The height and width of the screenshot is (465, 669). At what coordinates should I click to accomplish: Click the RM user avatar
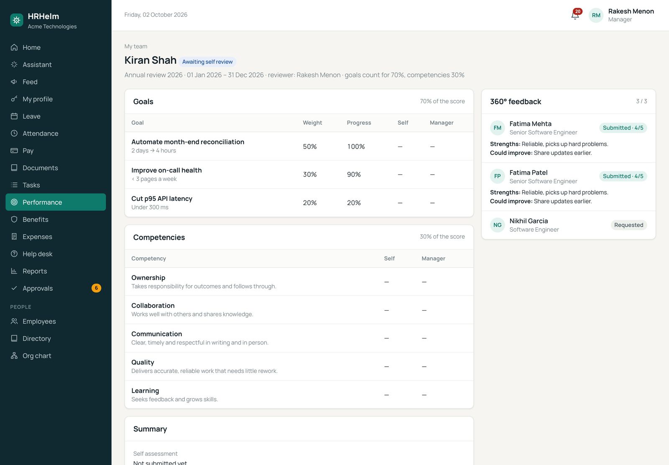pos(596,15)
